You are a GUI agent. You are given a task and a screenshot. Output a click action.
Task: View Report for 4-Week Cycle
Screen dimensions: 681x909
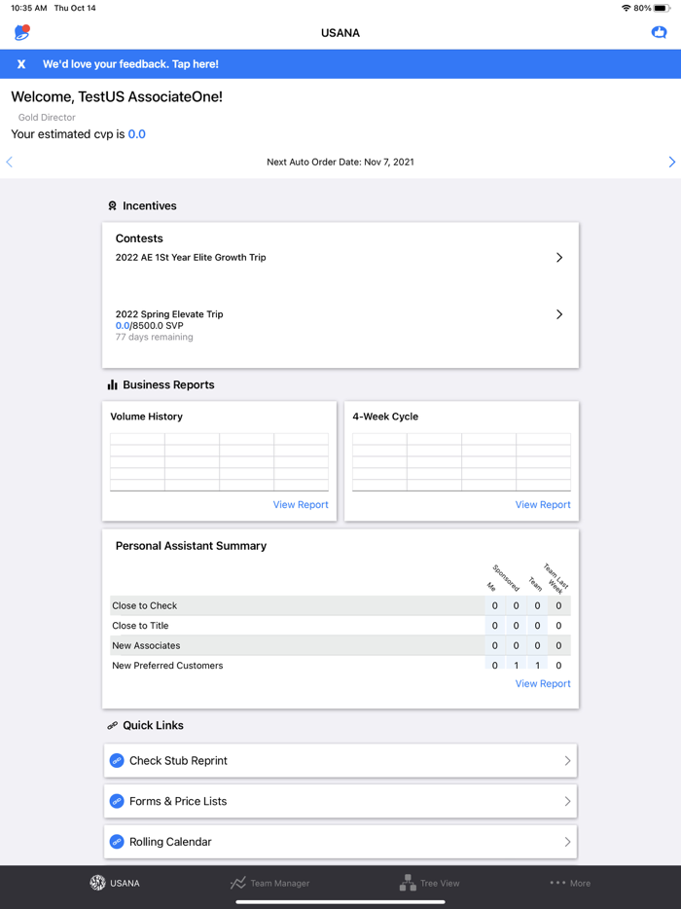pos(543,505)
